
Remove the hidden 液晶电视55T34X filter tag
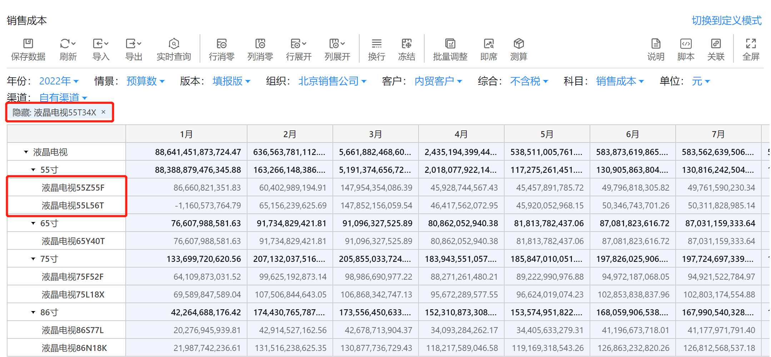tap(104, 112)
